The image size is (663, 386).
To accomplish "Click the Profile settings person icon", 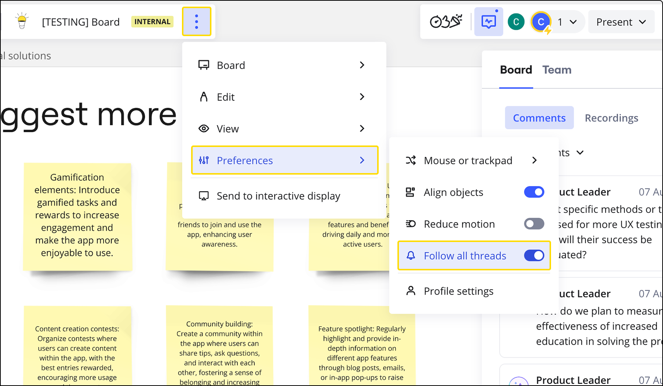I will [411, 291].
